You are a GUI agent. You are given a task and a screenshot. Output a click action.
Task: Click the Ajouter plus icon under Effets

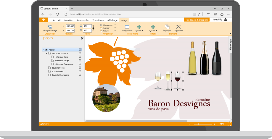tap(153, 27)
